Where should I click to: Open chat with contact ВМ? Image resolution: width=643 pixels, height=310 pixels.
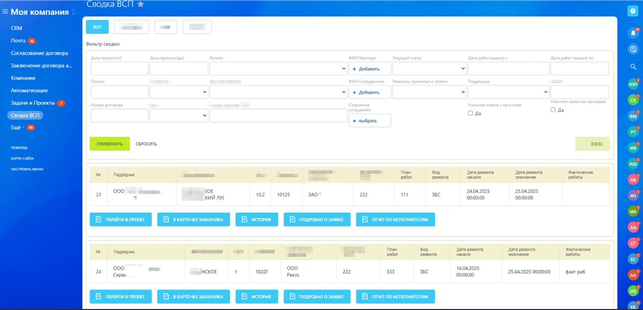click(x=633, y=116)
